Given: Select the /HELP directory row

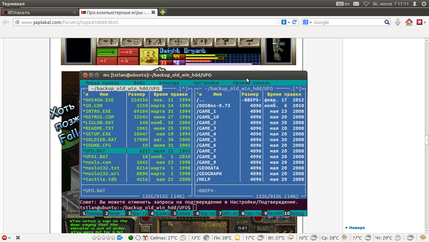Looking at the screenshot, I should click(x=250, y=179).
